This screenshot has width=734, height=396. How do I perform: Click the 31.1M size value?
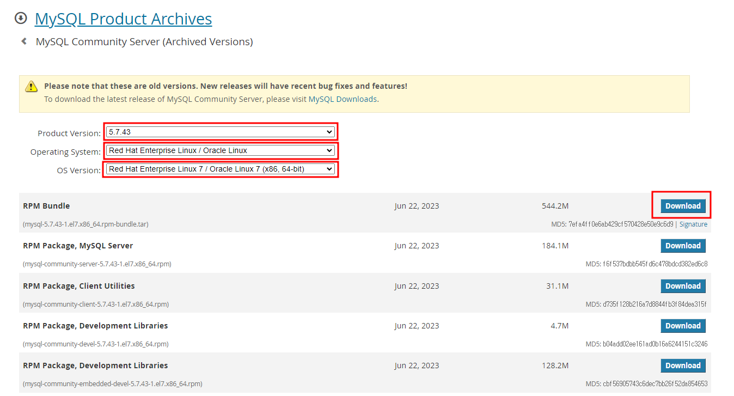[x=558, y=286]
